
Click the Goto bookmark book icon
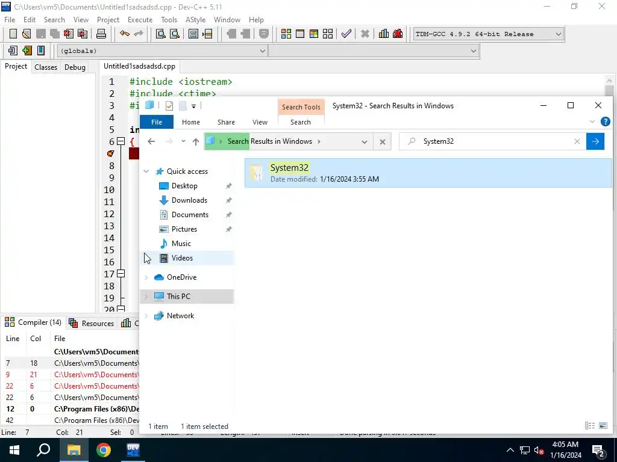pyautogui.click(x=40, y=51)
